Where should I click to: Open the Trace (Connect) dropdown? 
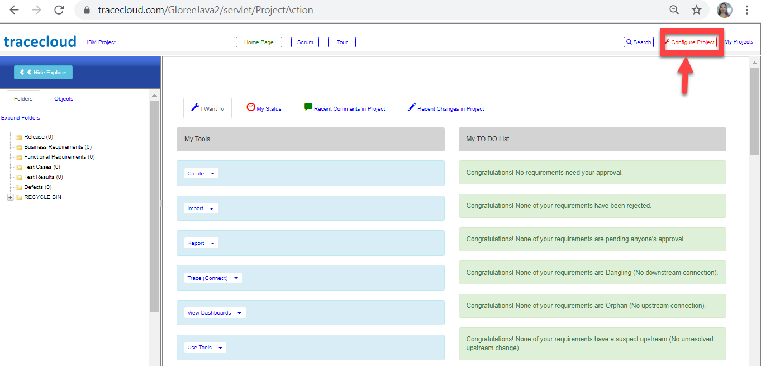point(213,278)
